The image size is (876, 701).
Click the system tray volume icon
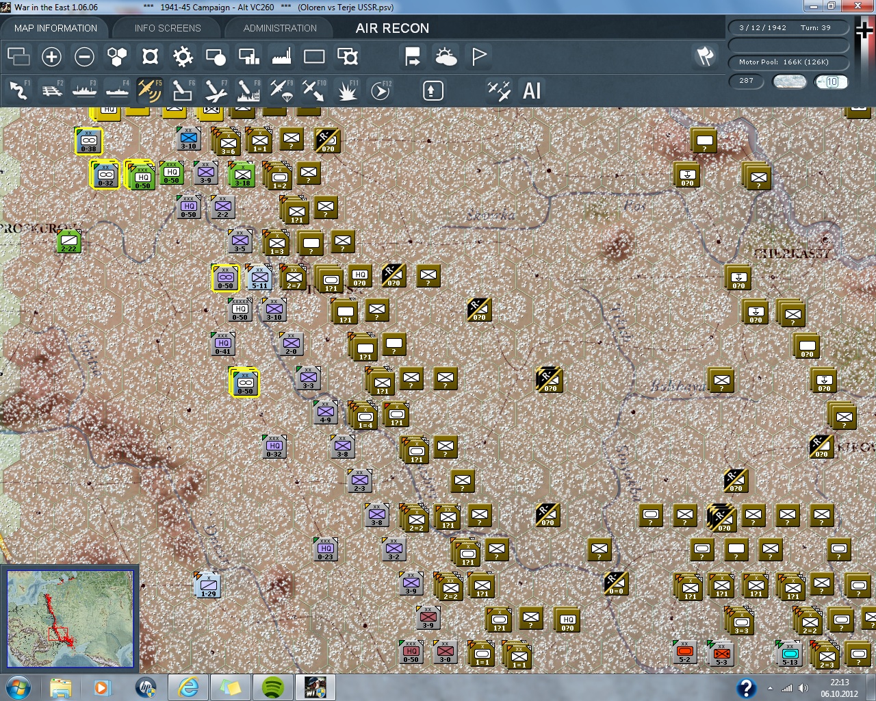[803, 688]
